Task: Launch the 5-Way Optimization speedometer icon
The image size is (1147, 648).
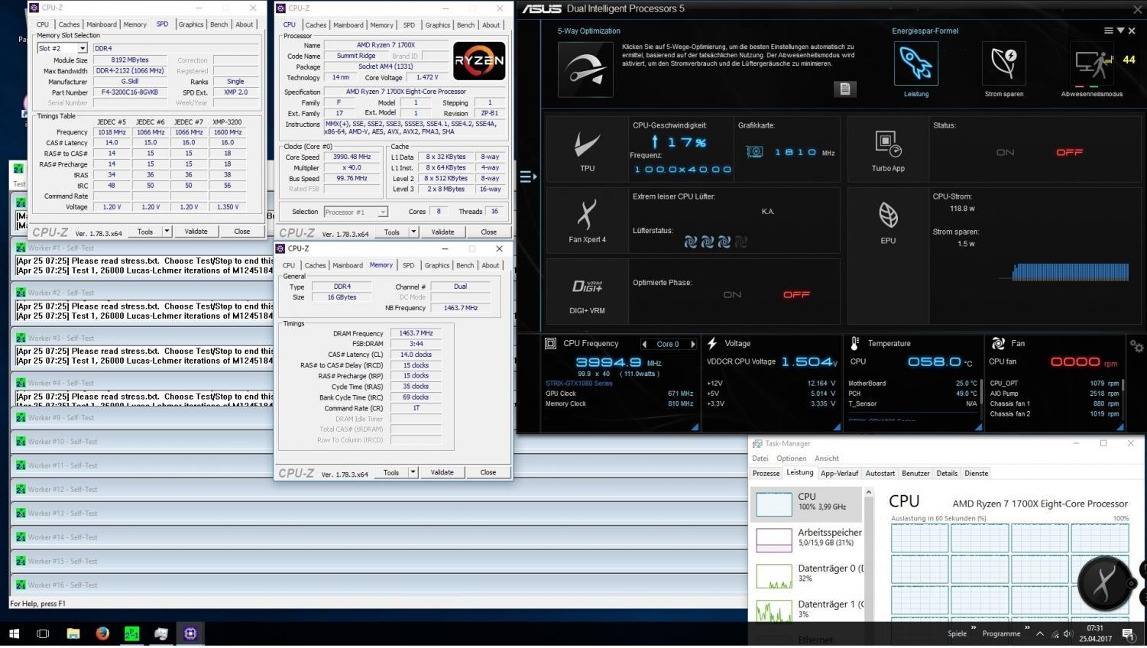Action: click(585, 70)
